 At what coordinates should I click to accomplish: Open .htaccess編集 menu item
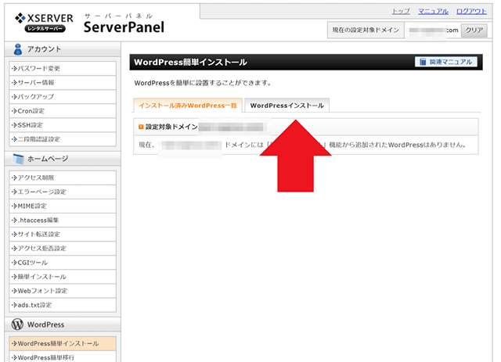63,220
